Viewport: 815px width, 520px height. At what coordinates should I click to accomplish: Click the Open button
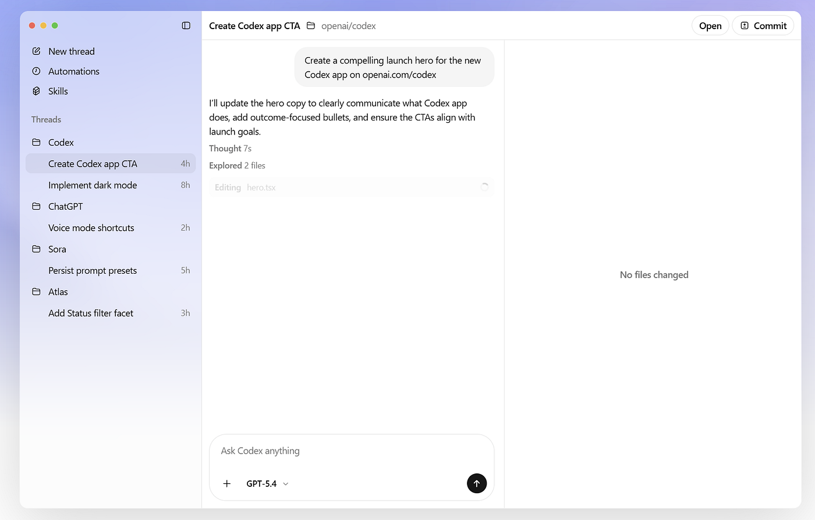click(x=710, y=26)
